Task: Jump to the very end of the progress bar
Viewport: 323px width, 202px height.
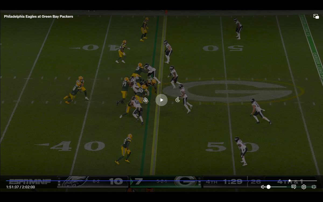Action: click(x=317, y=181)
